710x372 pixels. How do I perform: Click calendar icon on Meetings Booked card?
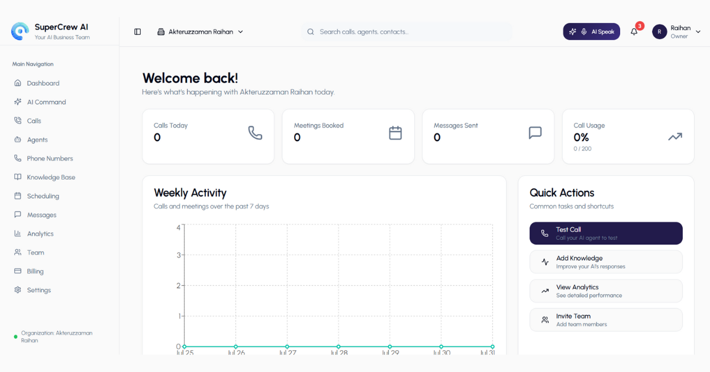click(395, 133)
